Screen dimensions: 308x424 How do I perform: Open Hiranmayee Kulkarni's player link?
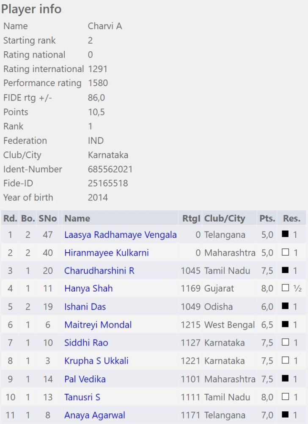point(106,253)
